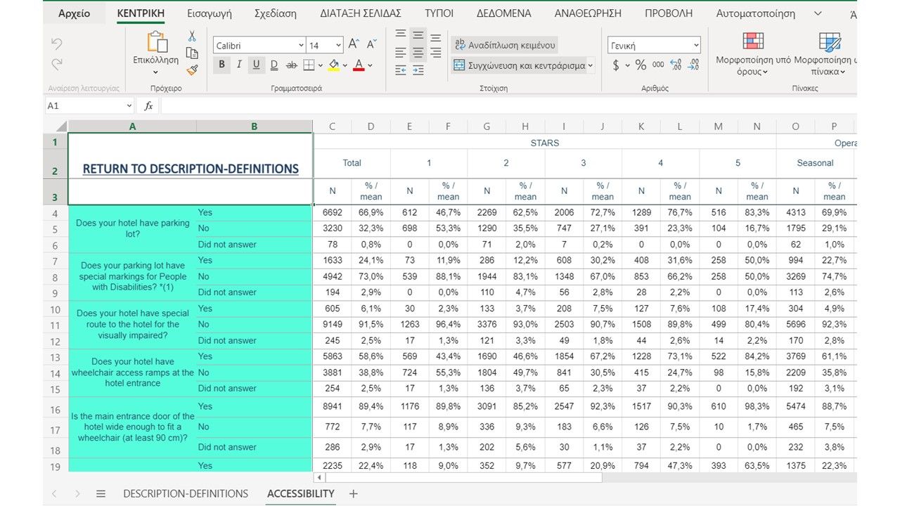Increase indent
The height and width of the screenshot is (506, 900).
tap(418, 70)
